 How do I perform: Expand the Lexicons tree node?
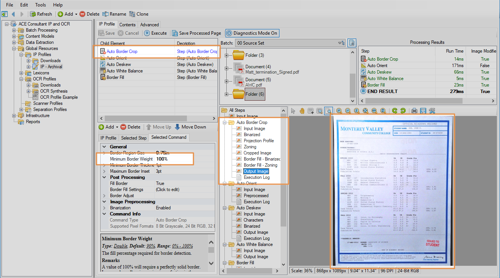click(x=21, y=73)
